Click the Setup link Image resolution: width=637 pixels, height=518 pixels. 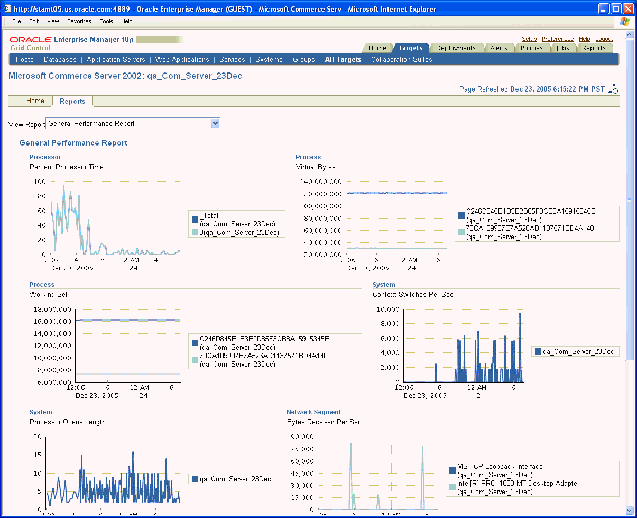tap(529, 39)
